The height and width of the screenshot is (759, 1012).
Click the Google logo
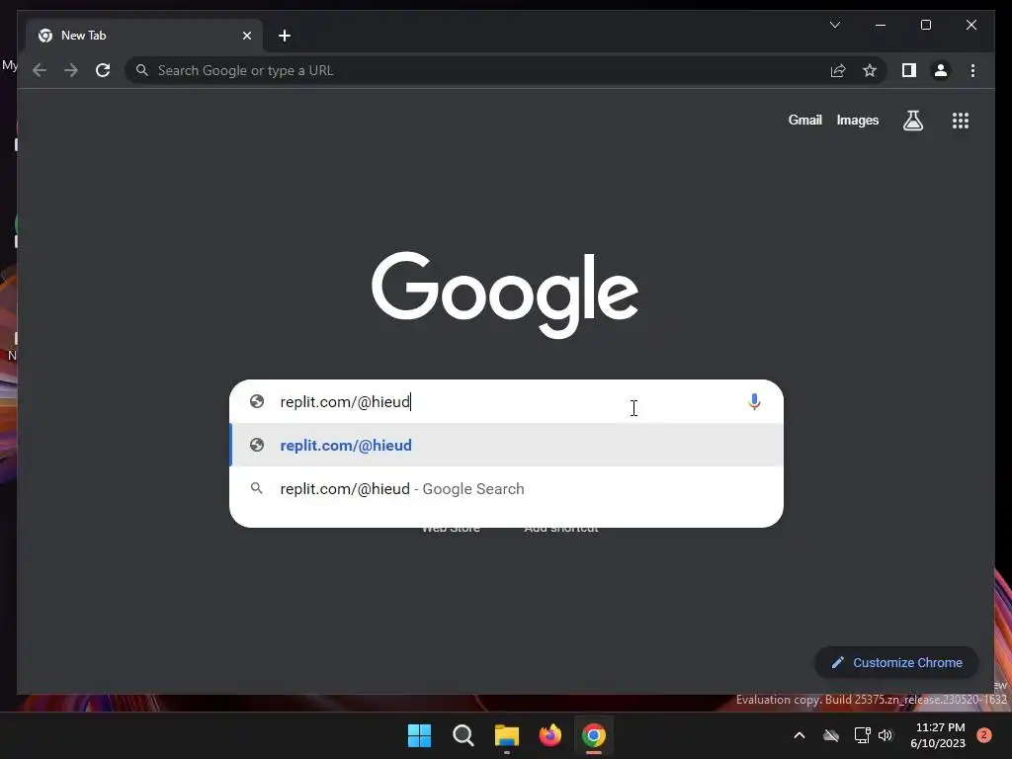click(x=505, y=295)
